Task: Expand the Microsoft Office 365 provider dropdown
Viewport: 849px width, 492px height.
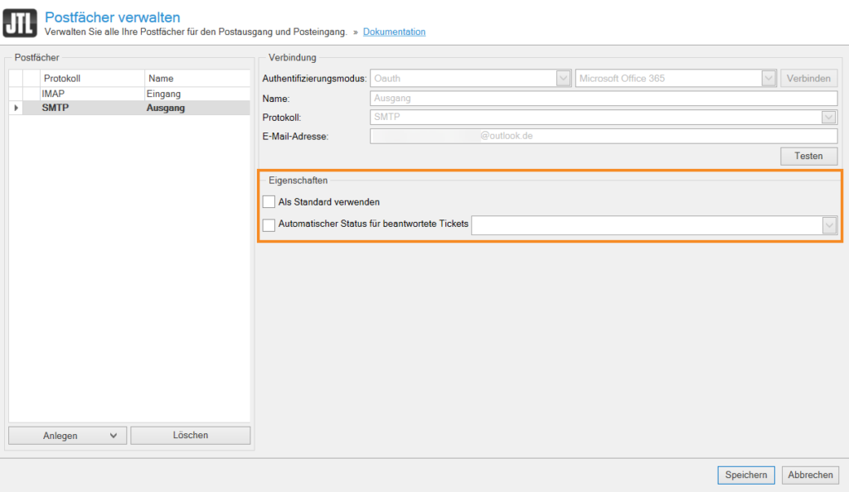Action: coord(769,78)
